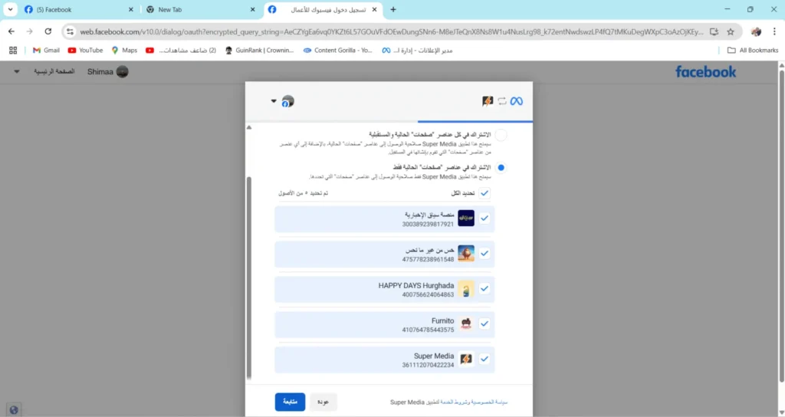
Task: Click the address bar URL
Action: pyautogui.click(x=392, y=31)
